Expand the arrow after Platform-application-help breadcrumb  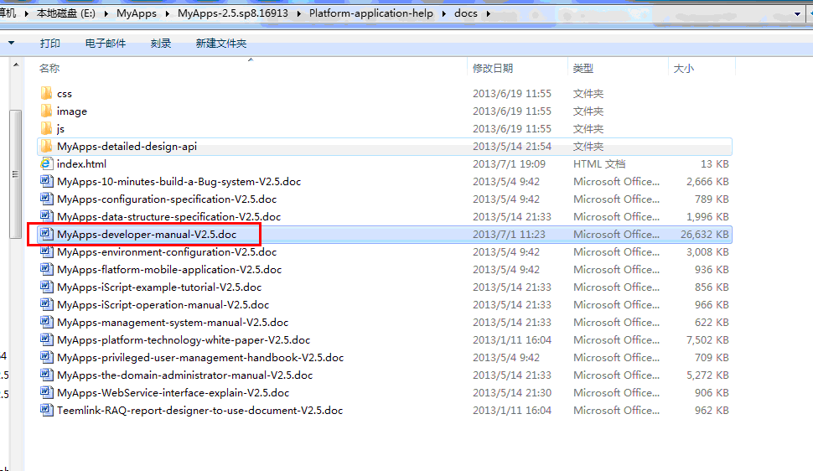[444, 13]
